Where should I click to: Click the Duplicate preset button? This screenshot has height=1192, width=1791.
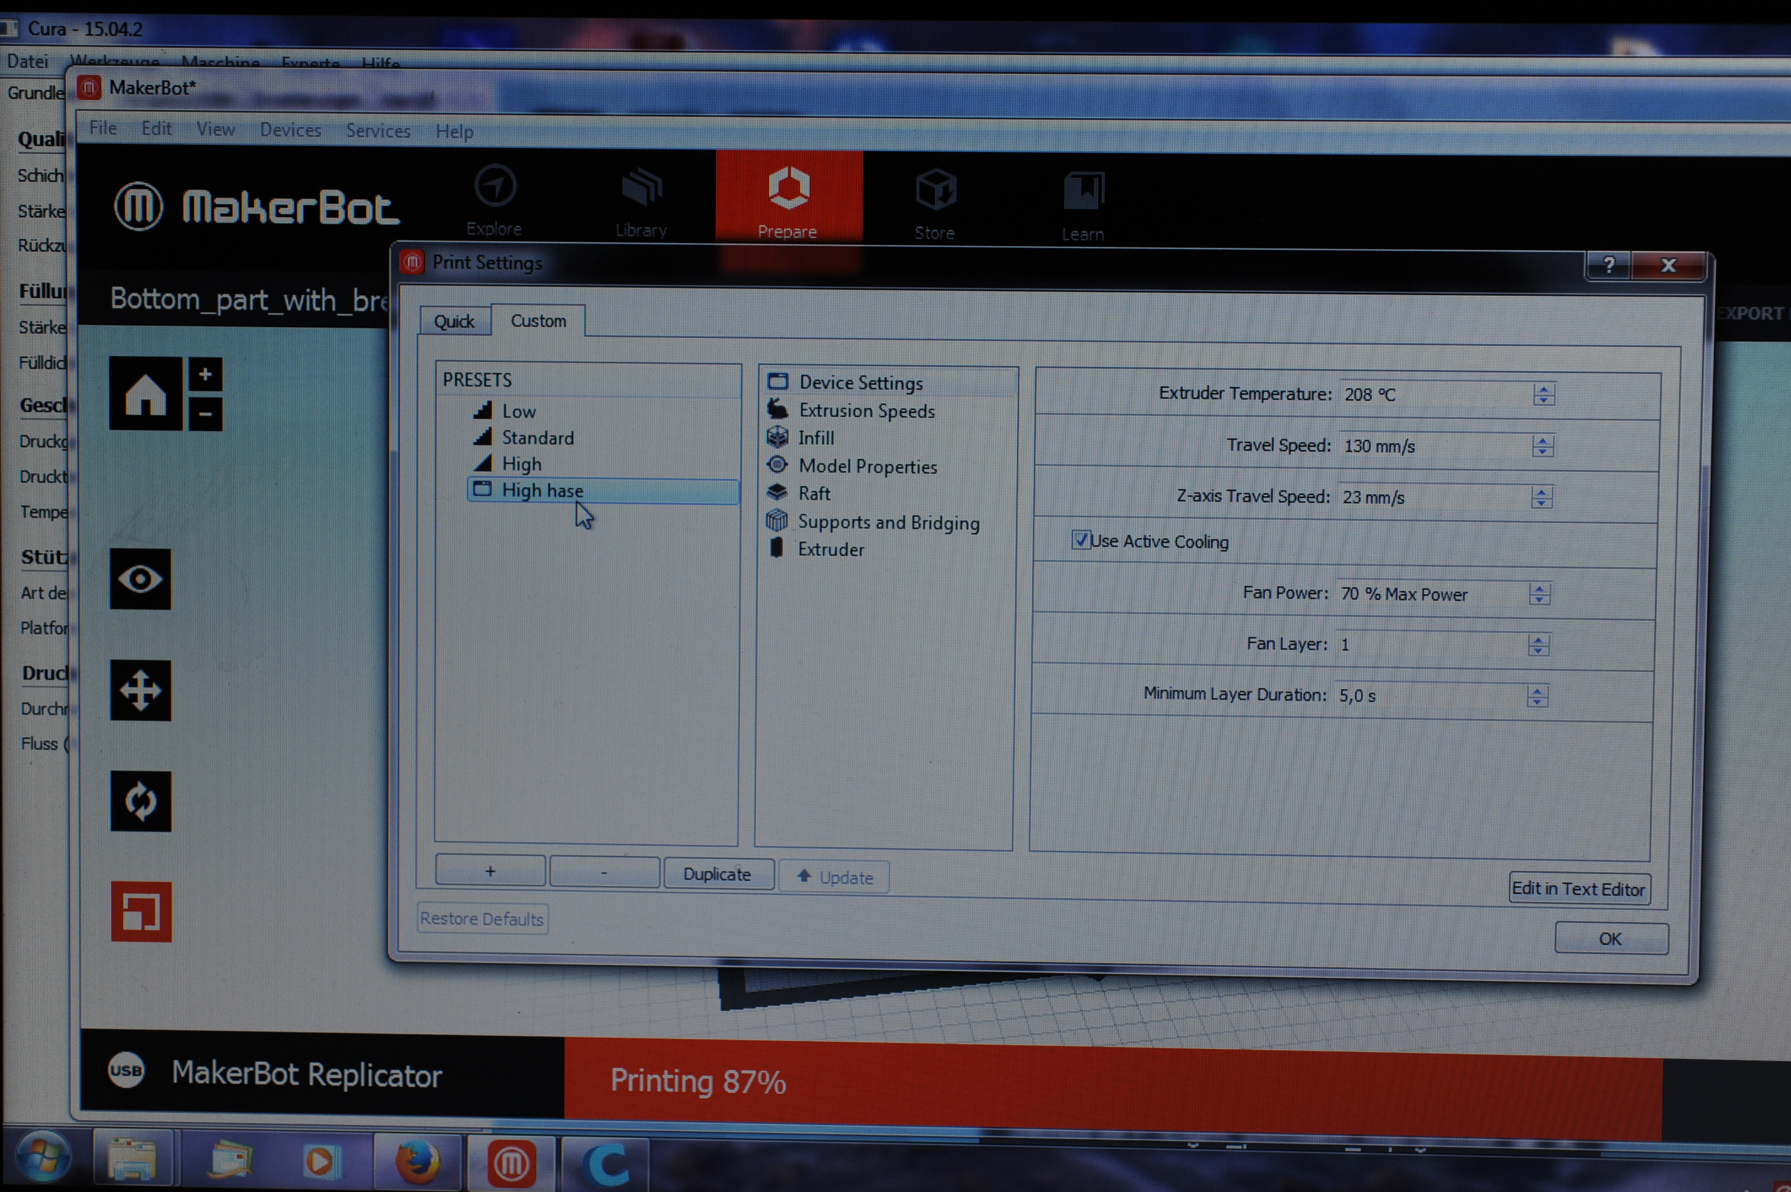point(718,874)
